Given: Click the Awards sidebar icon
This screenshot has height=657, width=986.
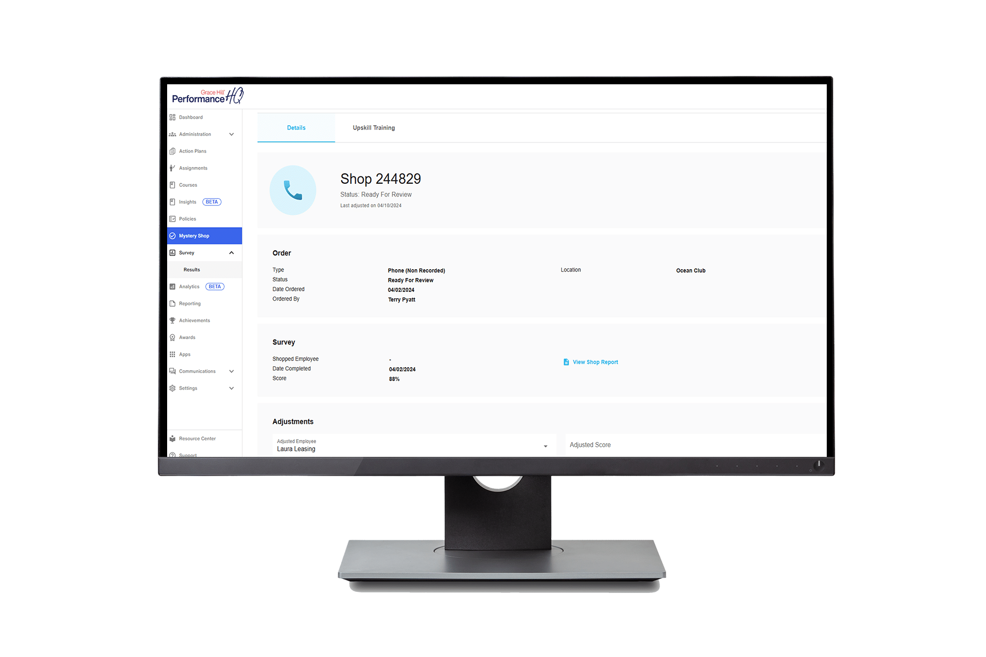Looking at the screenshot, I should [x=173, y=337].
